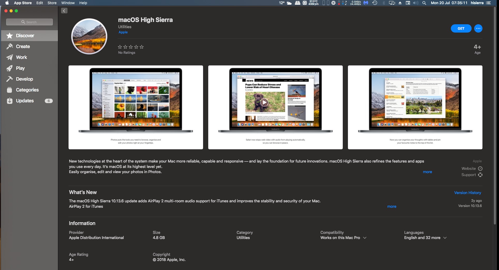Screen dimensions: 499x270
Task: Click the 2y ago release label
Action: click(476, 201)
